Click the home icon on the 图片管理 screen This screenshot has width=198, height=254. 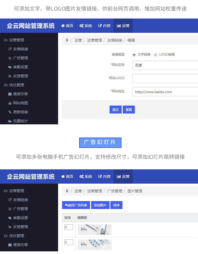(x=63, y=176)
